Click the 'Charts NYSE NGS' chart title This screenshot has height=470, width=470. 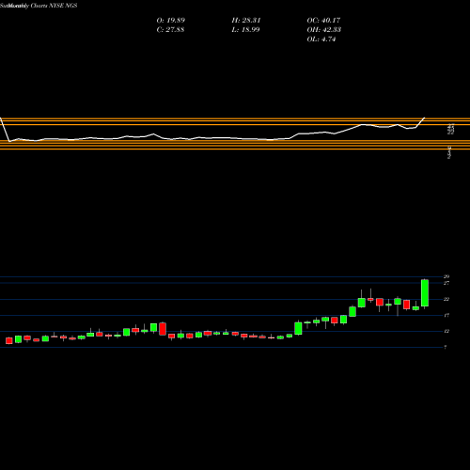point(54,6)
